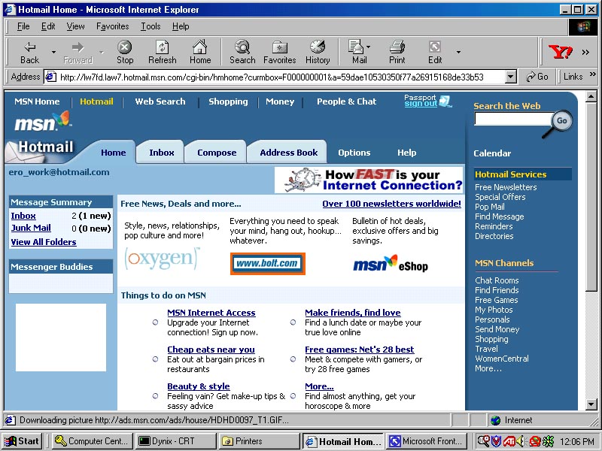Open the Edit menu in menu bar
The height and width of the screenshot is (451, 602).
(48, 26)
